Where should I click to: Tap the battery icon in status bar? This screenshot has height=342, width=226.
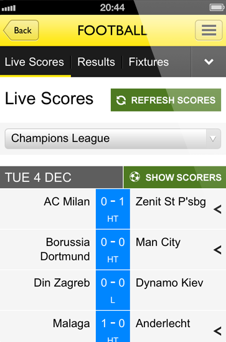point(217,7)
